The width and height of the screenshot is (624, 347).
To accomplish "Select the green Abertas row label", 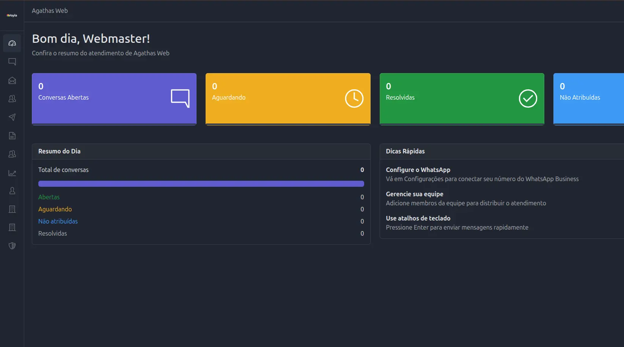I will [49, 197].
